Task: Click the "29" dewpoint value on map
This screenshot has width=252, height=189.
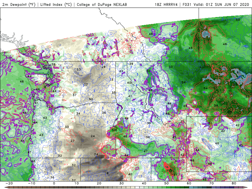Action: click(104, 67)
